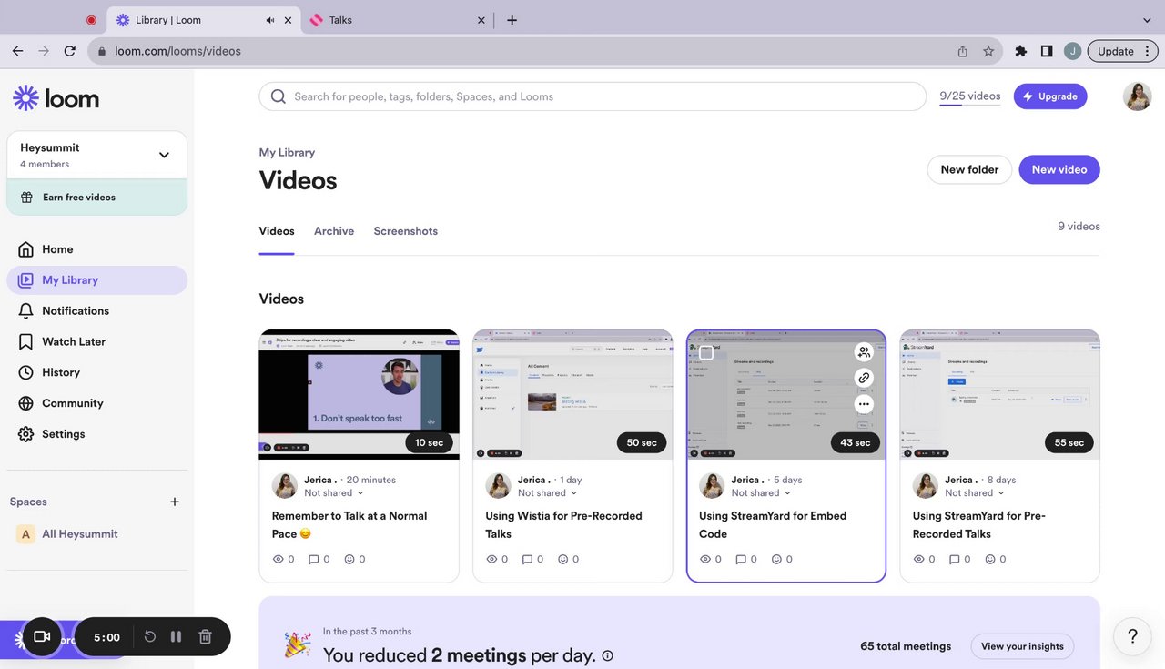Select My Library in the sidebar
1165x669 pixels.
coord(96,280)
